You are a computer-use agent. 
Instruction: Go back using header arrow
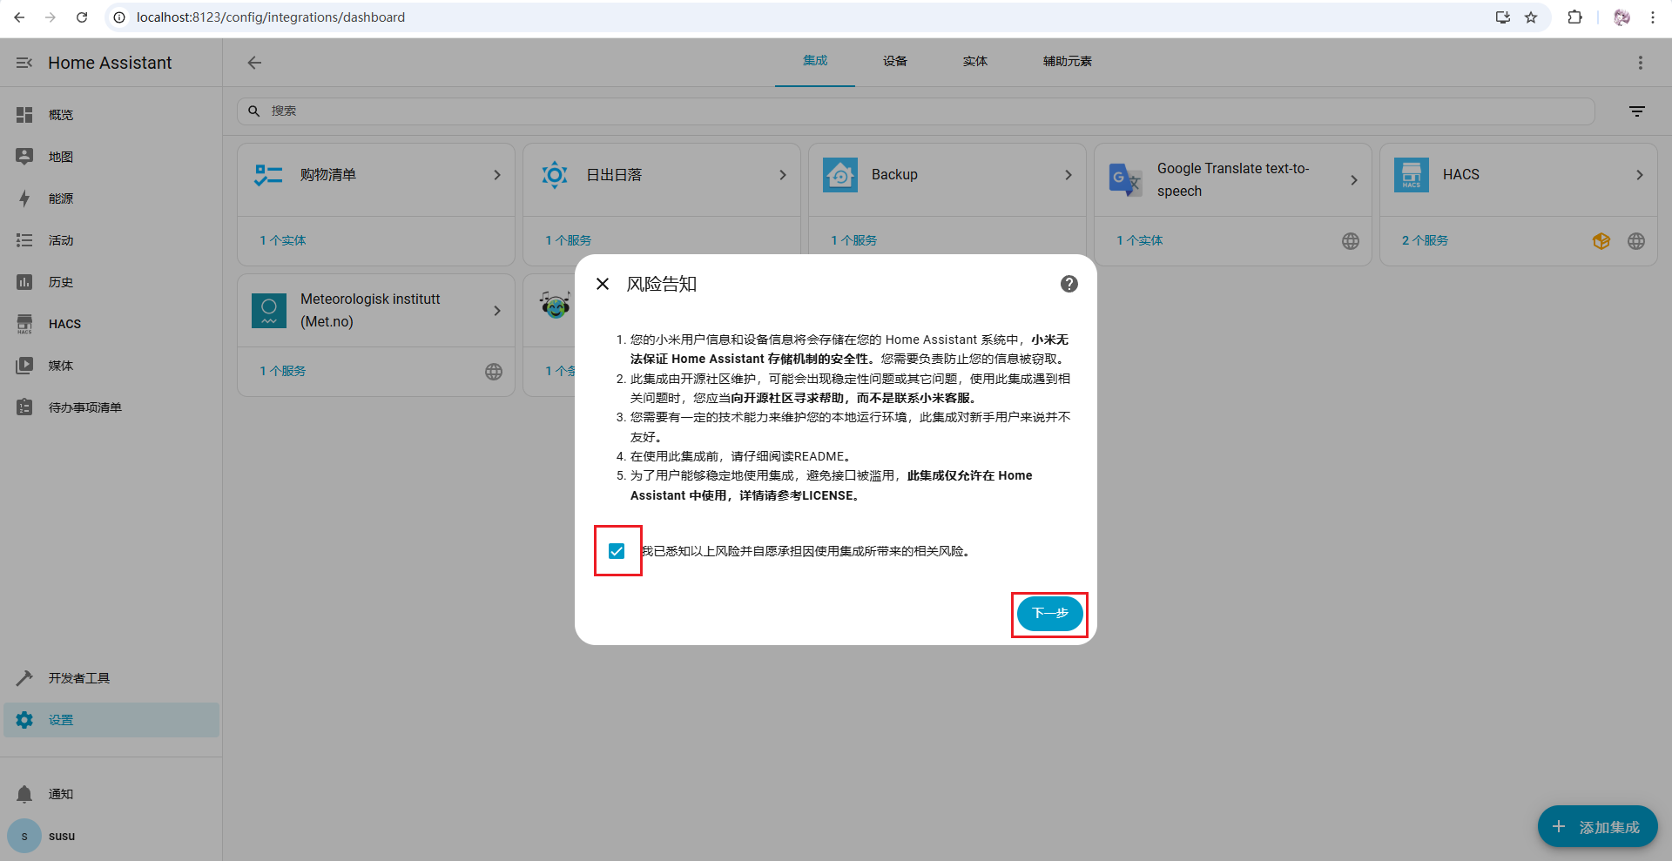click(254, 63)
